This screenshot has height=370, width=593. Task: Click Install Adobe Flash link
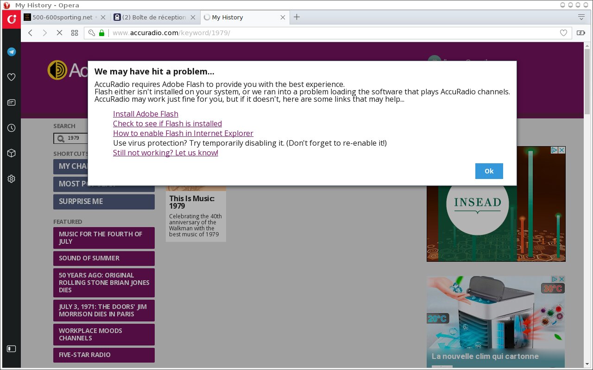pos(145,114)
